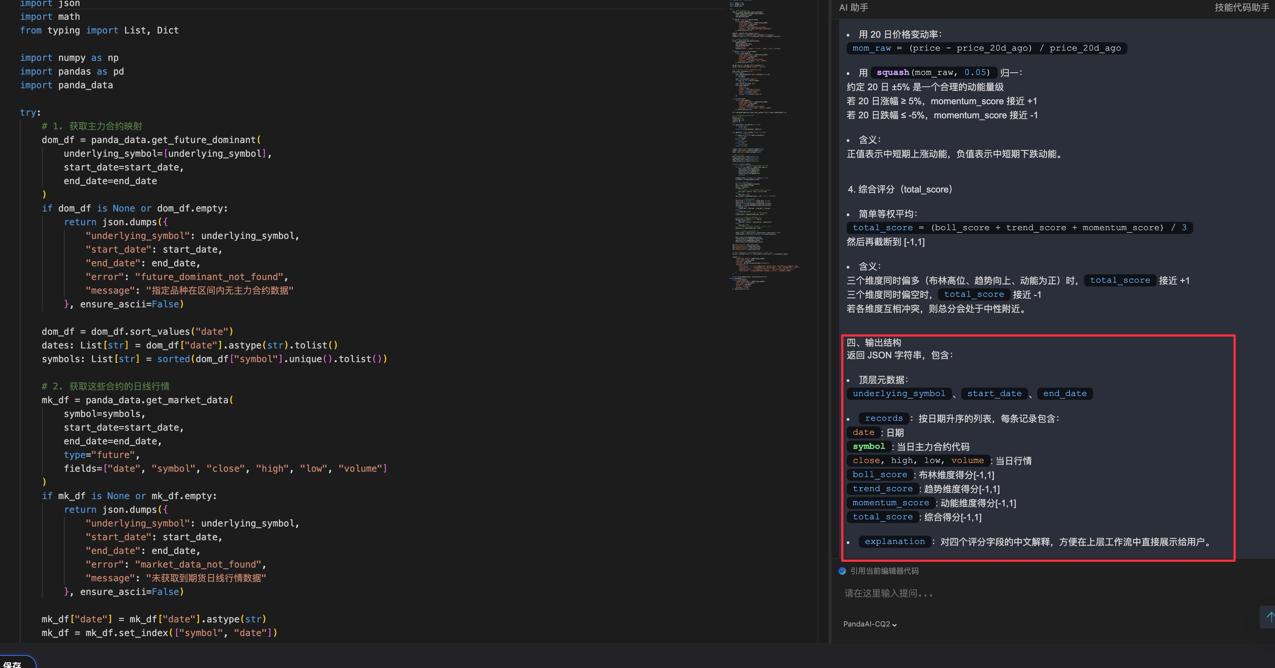Screen dimensions: 1275x668
Task: Click the 保存 button
Action: (14, 663)
